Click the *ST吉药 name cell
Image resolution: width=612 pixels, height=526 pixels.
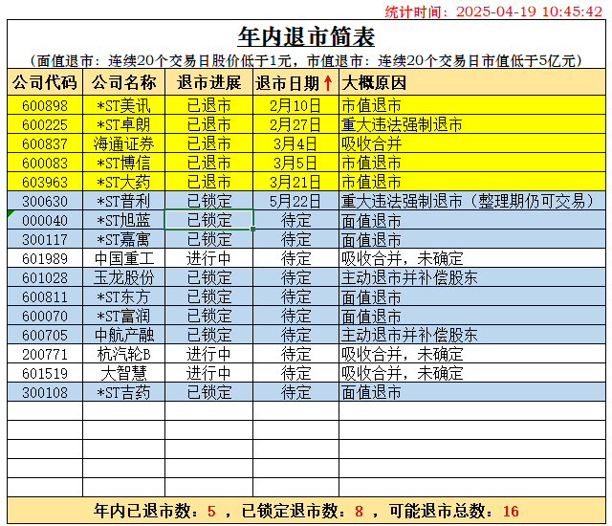123,392
